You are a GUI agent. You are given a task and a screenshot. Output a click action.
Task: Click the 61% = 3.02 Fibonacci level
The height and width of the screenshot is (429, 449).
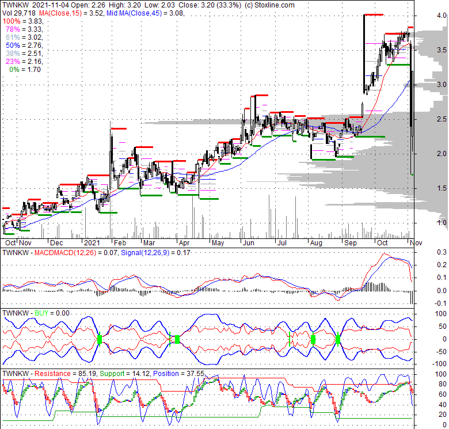24,37
